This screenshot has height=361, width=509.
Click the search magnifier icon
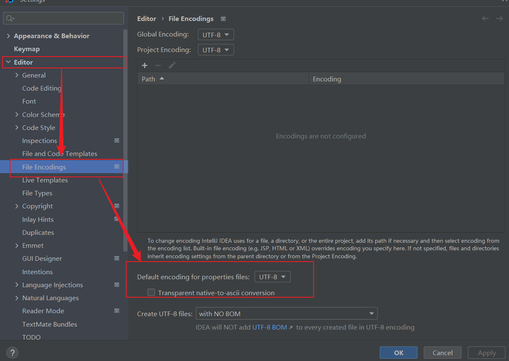coord(10,18)
